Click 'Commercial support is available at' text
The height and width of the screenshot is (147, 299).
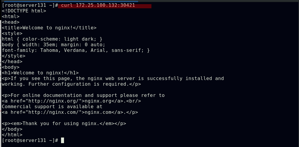[x=52, y=107]
